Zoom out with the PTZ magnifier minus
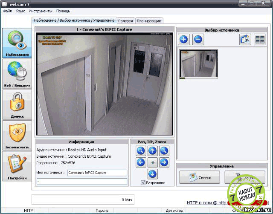The height and width of the screenshot is (214, 273). 141,150
